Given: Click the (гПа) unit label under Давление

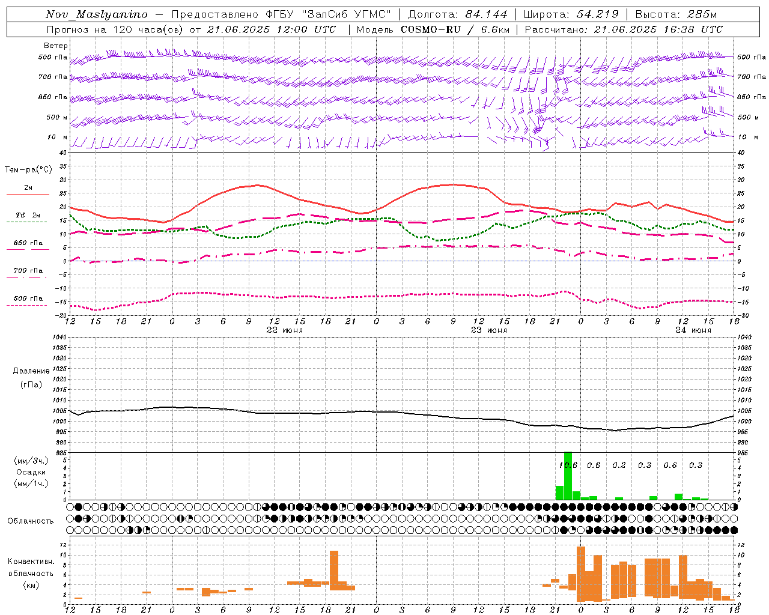Looking at the screenshot, I should (x=31, y=384).
